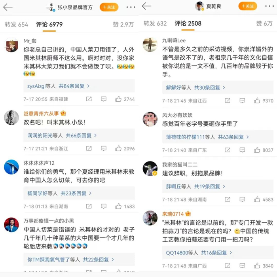The height and width of the screenshot is (277, 277).
Task: Open 风大必有妖妖's cartoon avatar
Action: (x=150, y=119)
